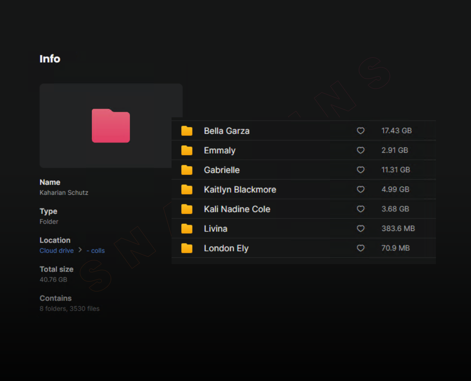Click the Bella Garza folder icon

187,131
